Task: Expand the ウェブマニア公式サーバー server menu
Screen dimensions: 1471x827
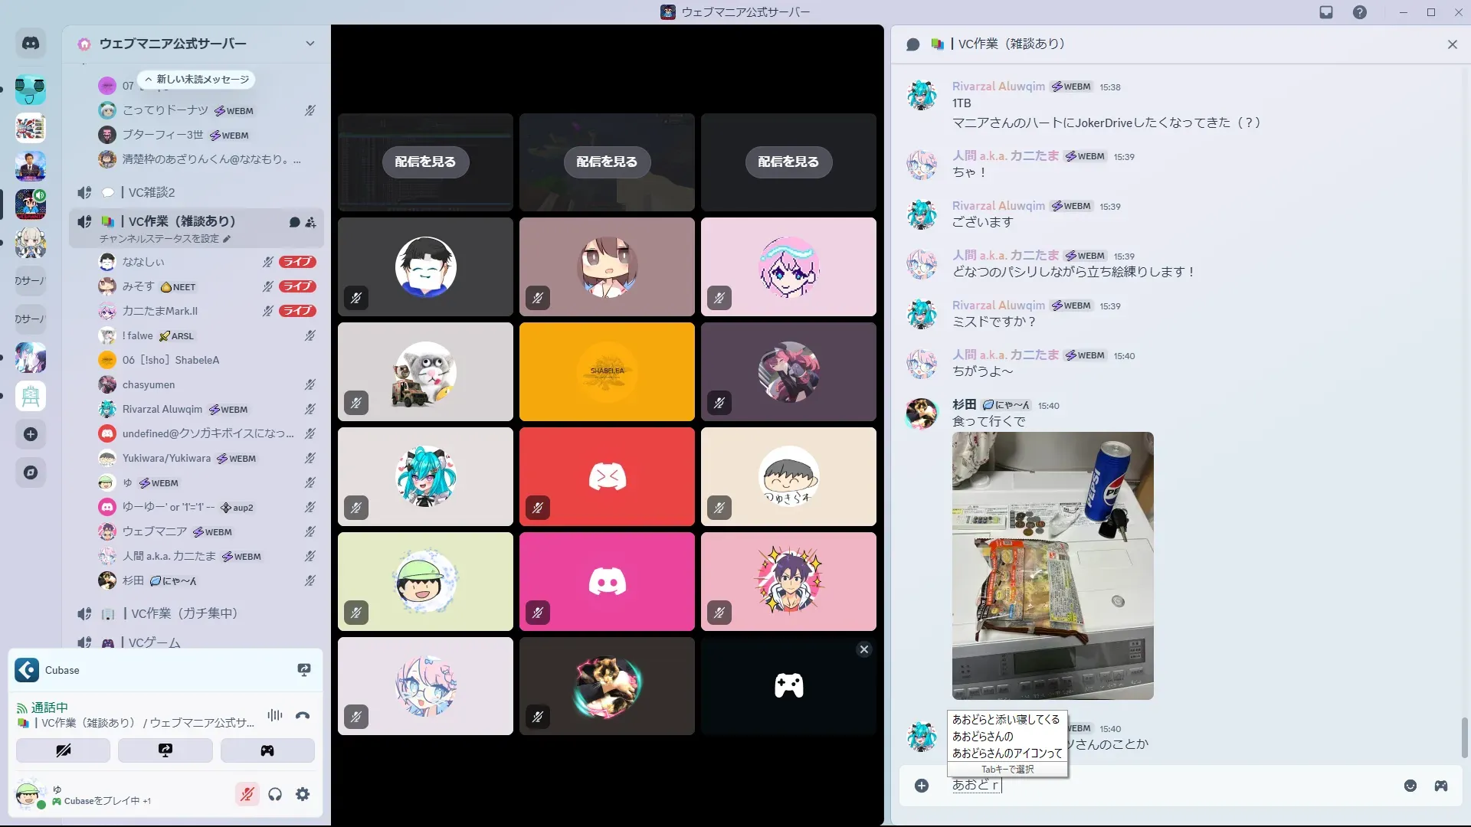Action: (310, 44)
